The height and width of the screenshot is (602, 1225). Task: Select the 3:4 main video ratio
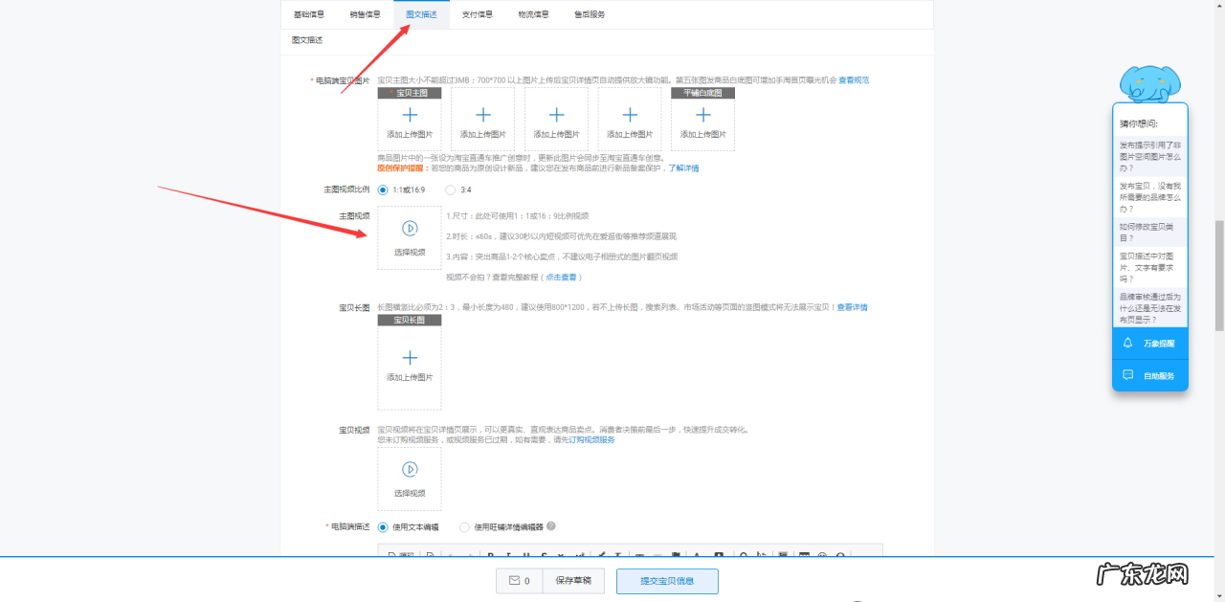coord(450,190)
